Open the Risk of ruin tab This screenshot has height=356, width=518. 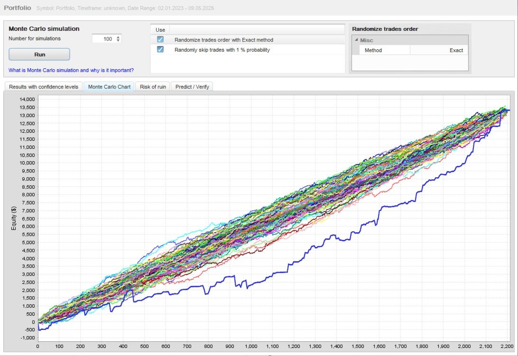pos(153,87)
